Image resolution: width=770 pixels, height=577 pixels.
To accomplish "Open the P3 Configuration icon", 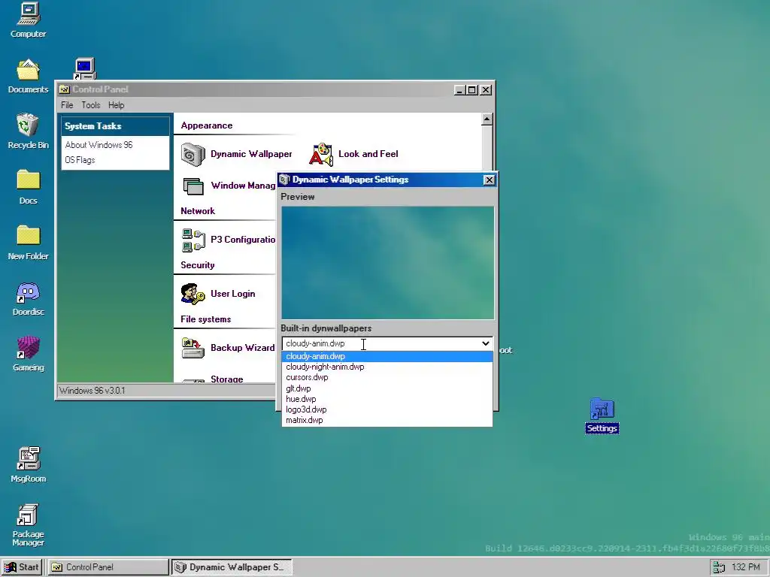I will [193, 240].
